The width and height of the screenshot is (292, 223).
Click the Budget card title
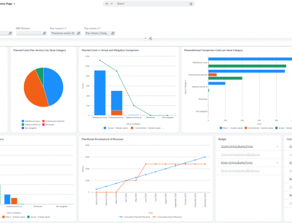point(222,139)
